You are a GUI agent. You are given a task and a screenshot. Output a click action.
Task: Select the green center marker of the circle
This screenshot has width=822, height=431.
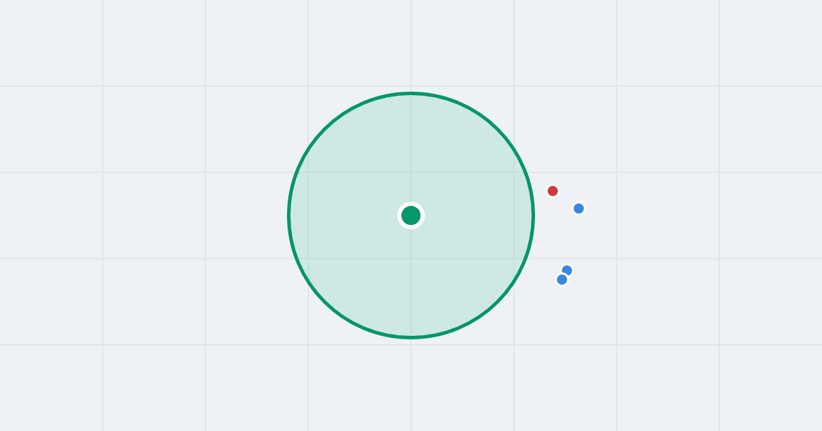[411, 215]
